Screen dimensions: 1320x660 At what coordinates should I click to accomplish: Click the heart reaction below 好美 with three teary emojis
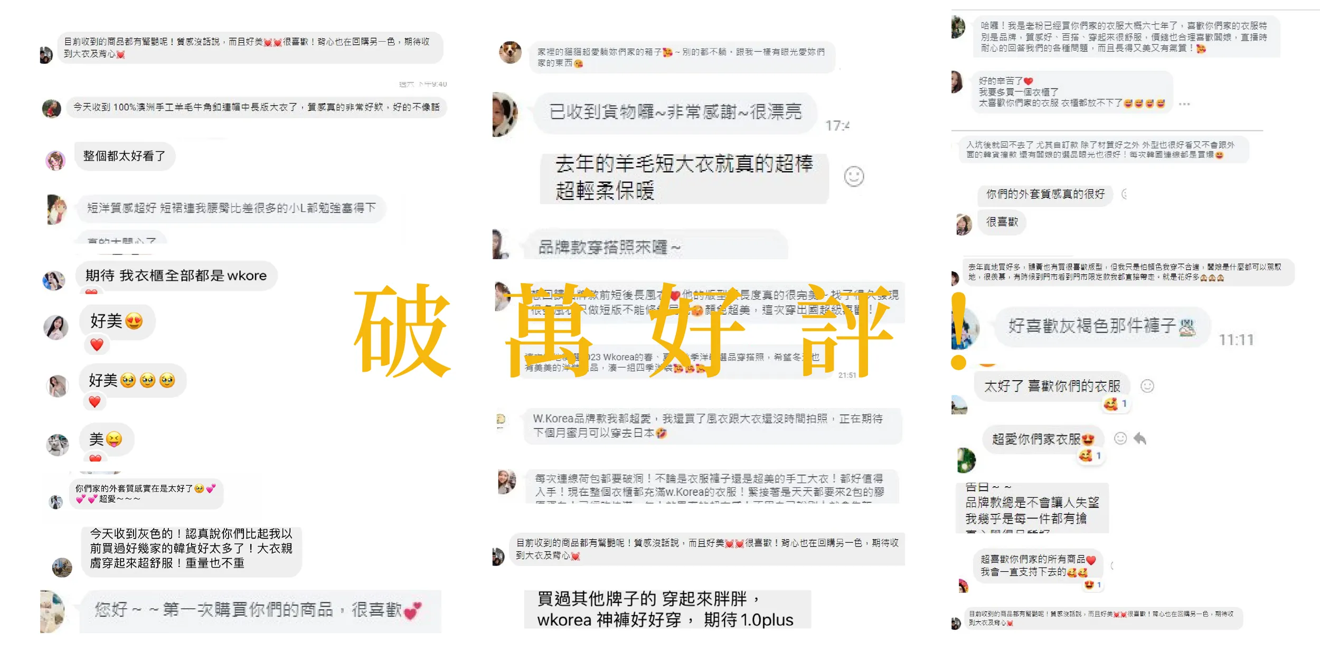pyautogui.click(x=95, y=402)
